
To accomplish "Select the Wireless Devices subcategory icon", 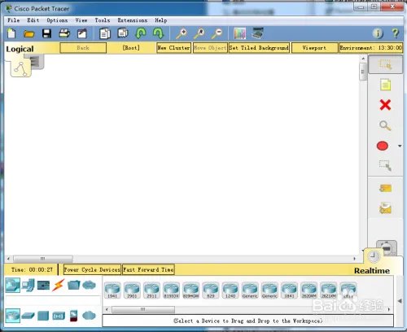I will (59, 316).
